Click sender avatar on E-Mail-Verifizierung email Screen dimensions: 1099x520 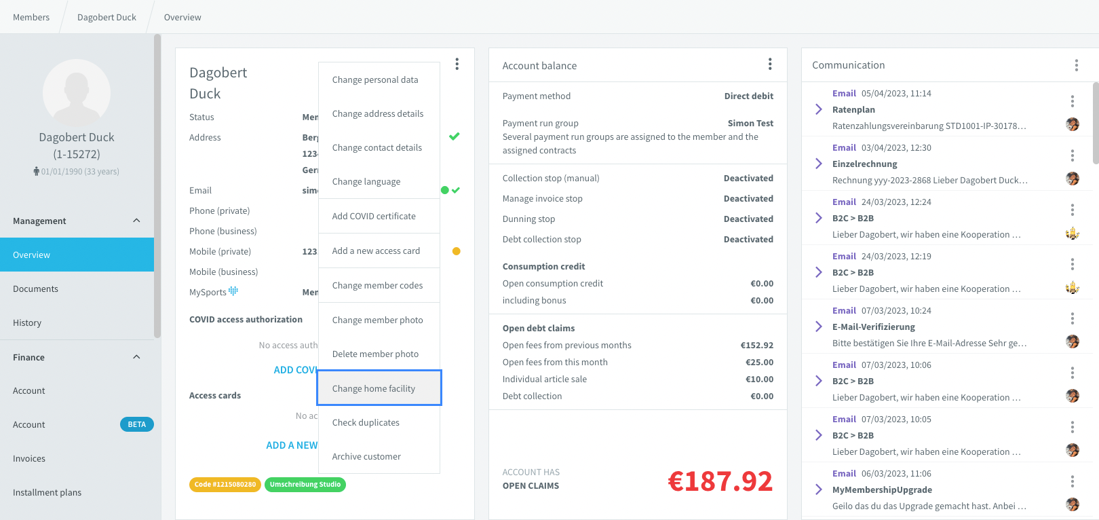coord(1073,341)
